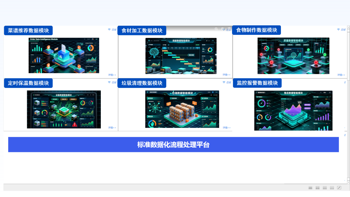350x197 pixels.
Task: Click the 标准数据化流程处理平台 blue banner
Action: tap(173, 145)
